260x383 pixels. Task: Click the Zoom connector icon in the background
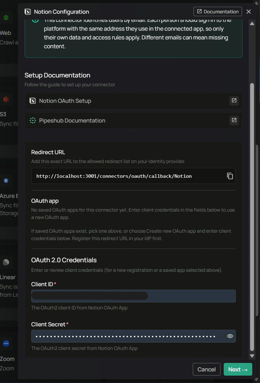click(x=6, y=344)
